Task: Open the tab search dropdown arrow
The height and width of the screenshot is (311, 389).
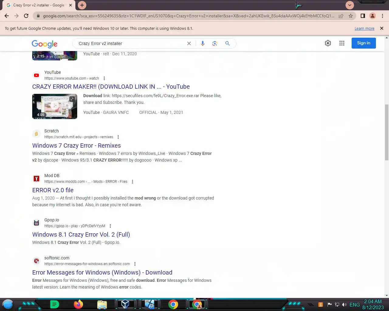Action: (350, 5)
